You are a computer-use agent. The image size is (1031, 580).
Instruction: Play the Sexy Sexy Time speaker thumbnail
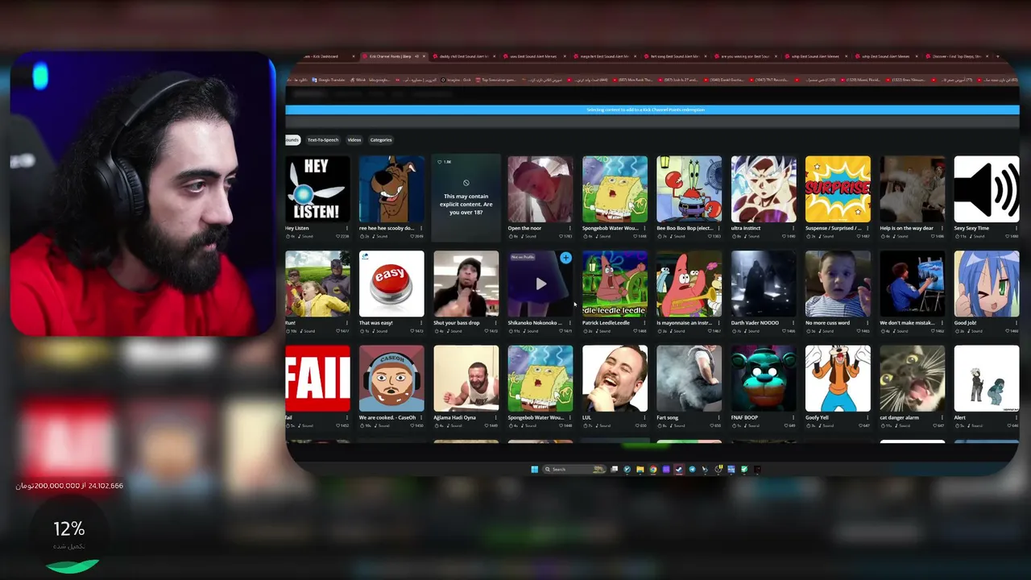(987, 189)
